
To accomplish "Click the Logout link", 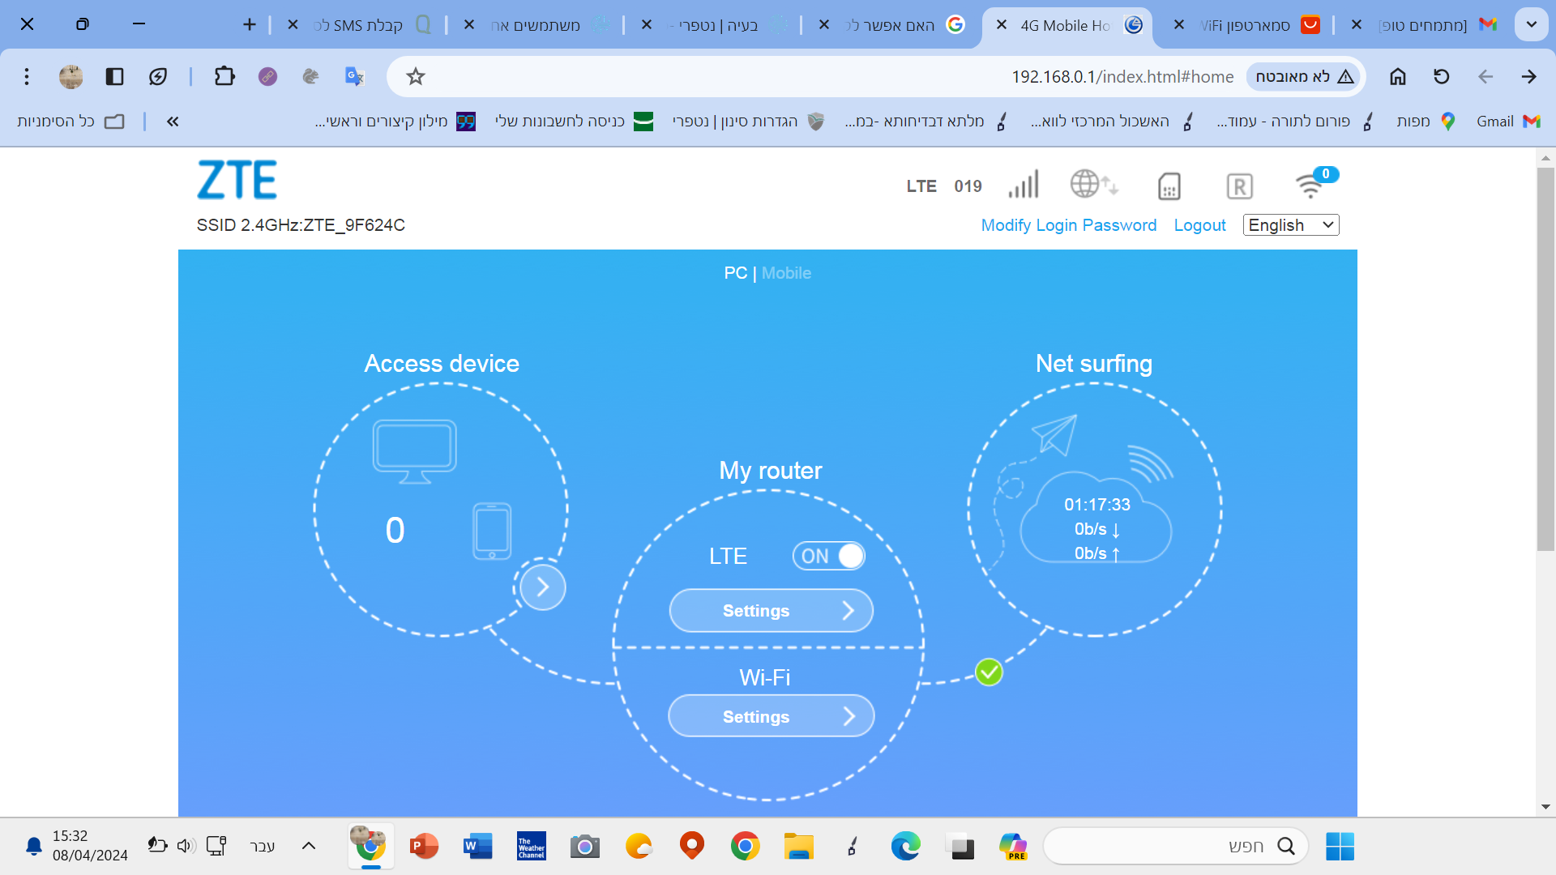I will coord(1199,225).
